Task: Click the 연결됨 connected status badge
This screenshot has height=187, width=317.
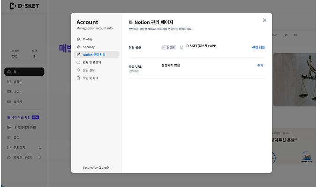Action: (x=169, y=48)
